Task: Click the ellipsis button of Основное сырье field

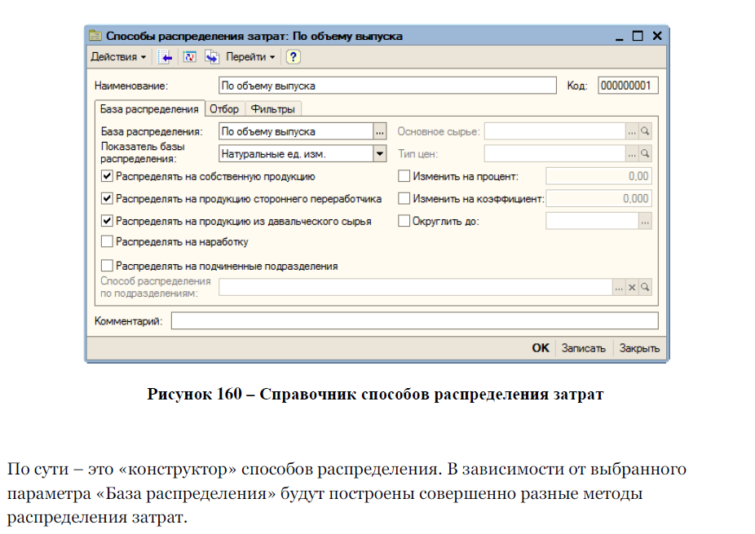Action: pos(632,131)
